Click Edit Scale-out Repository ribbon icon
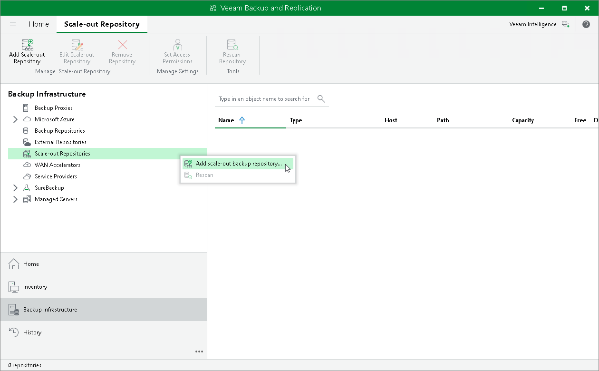This screenshot has height=371, width=599. click(77, 45)
